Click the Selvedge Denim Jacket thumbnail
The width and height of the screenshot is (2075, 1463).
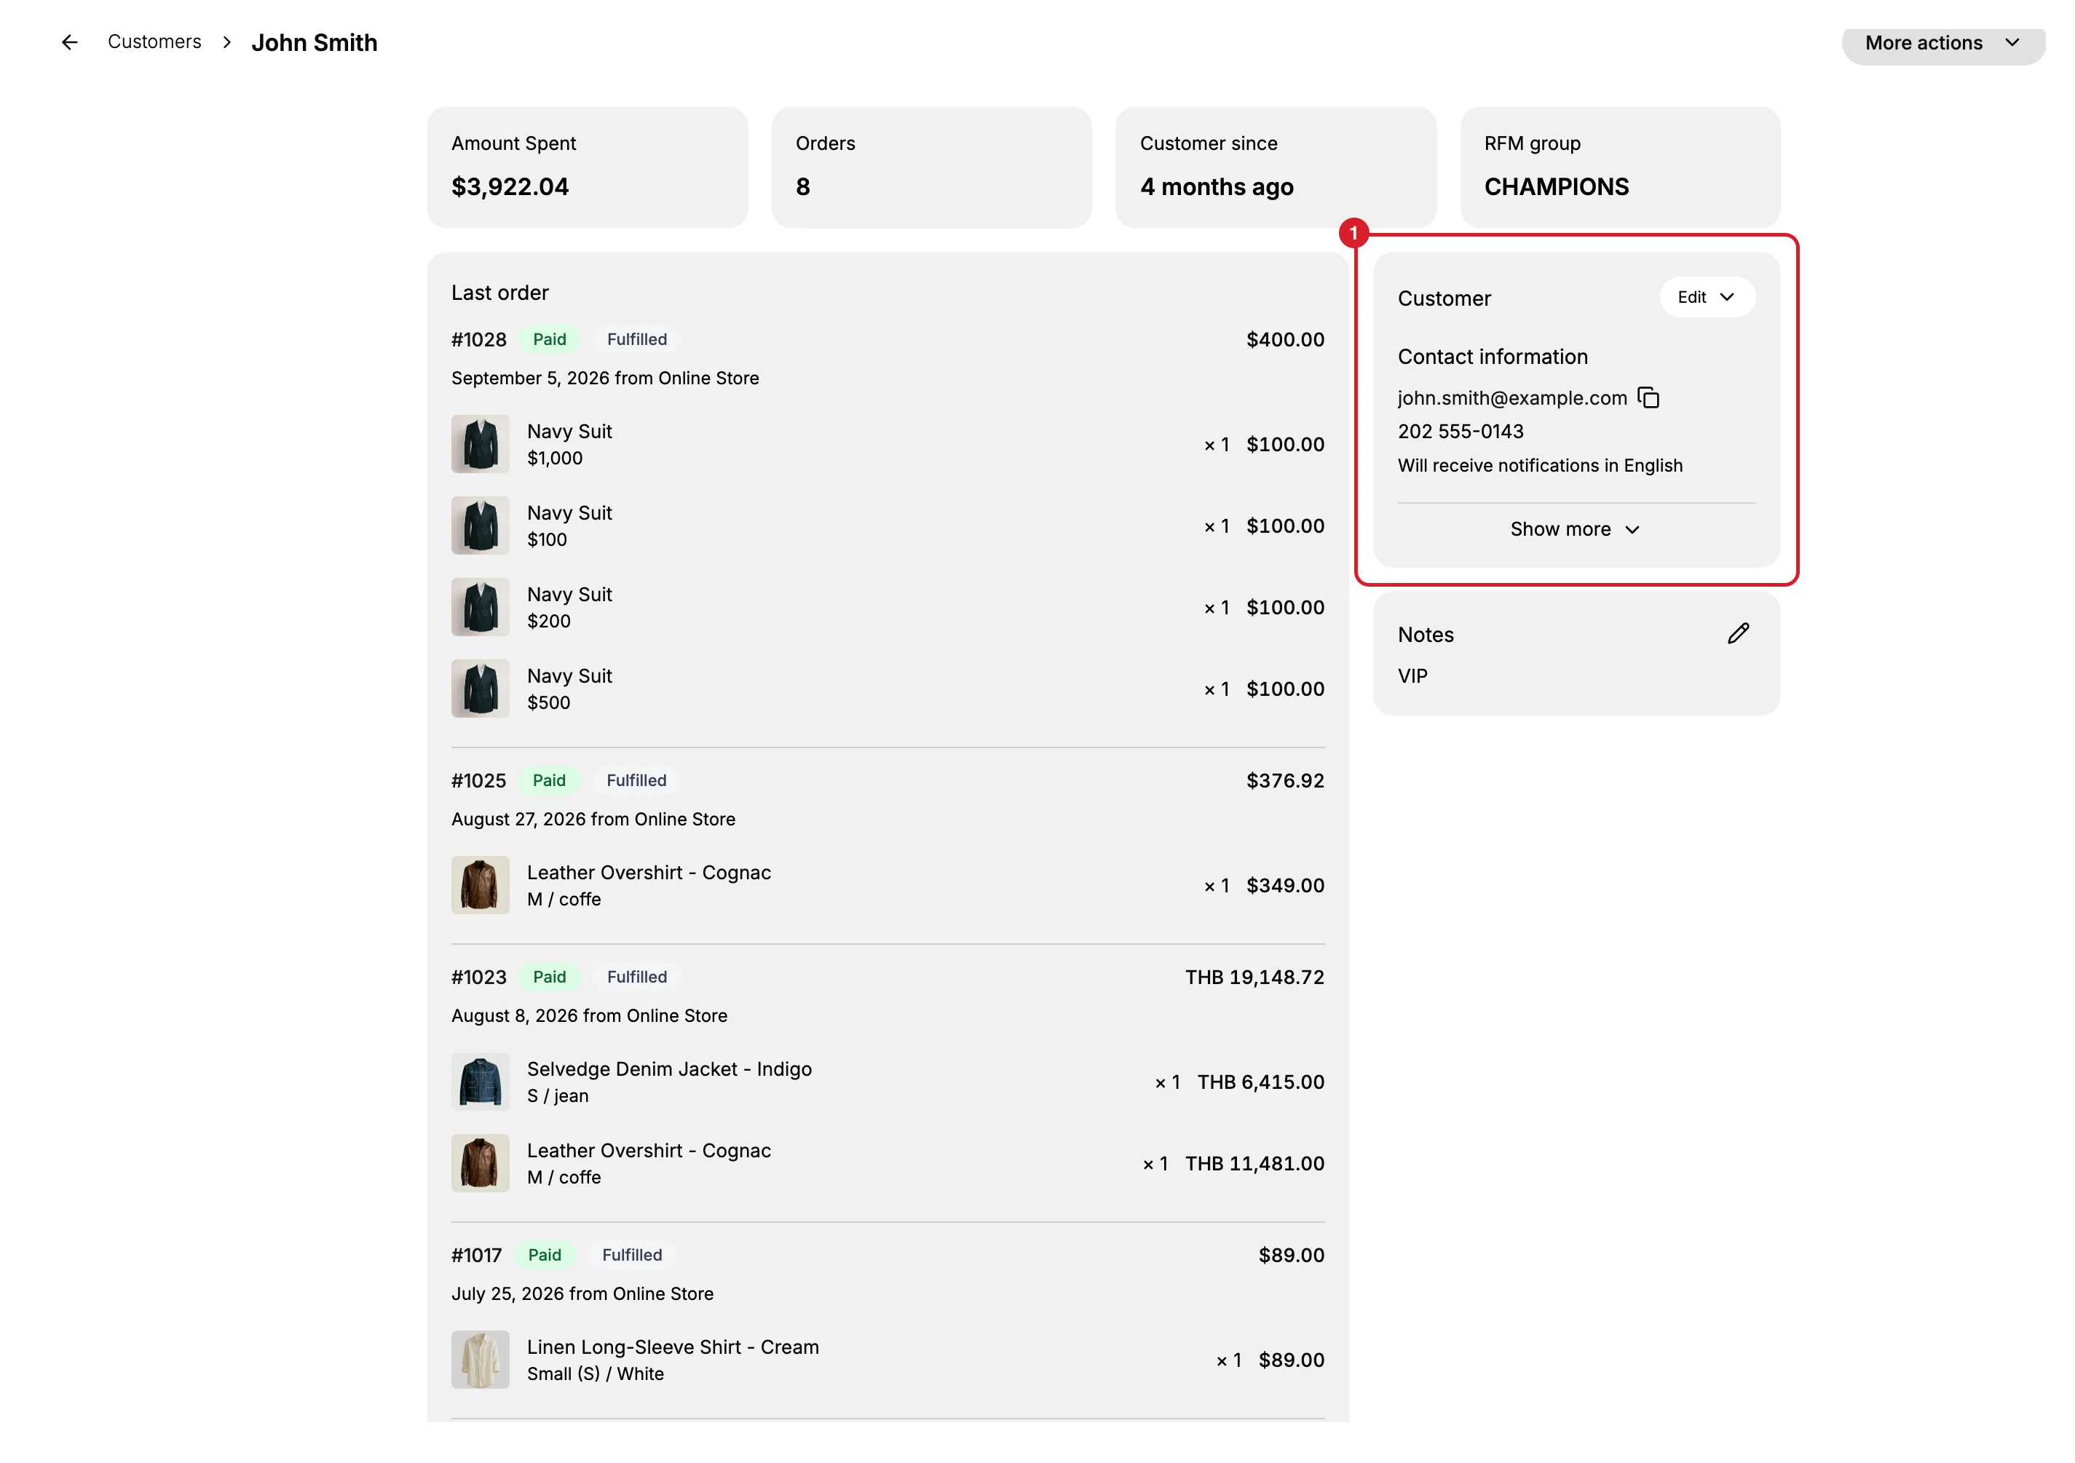(480, 1082)
